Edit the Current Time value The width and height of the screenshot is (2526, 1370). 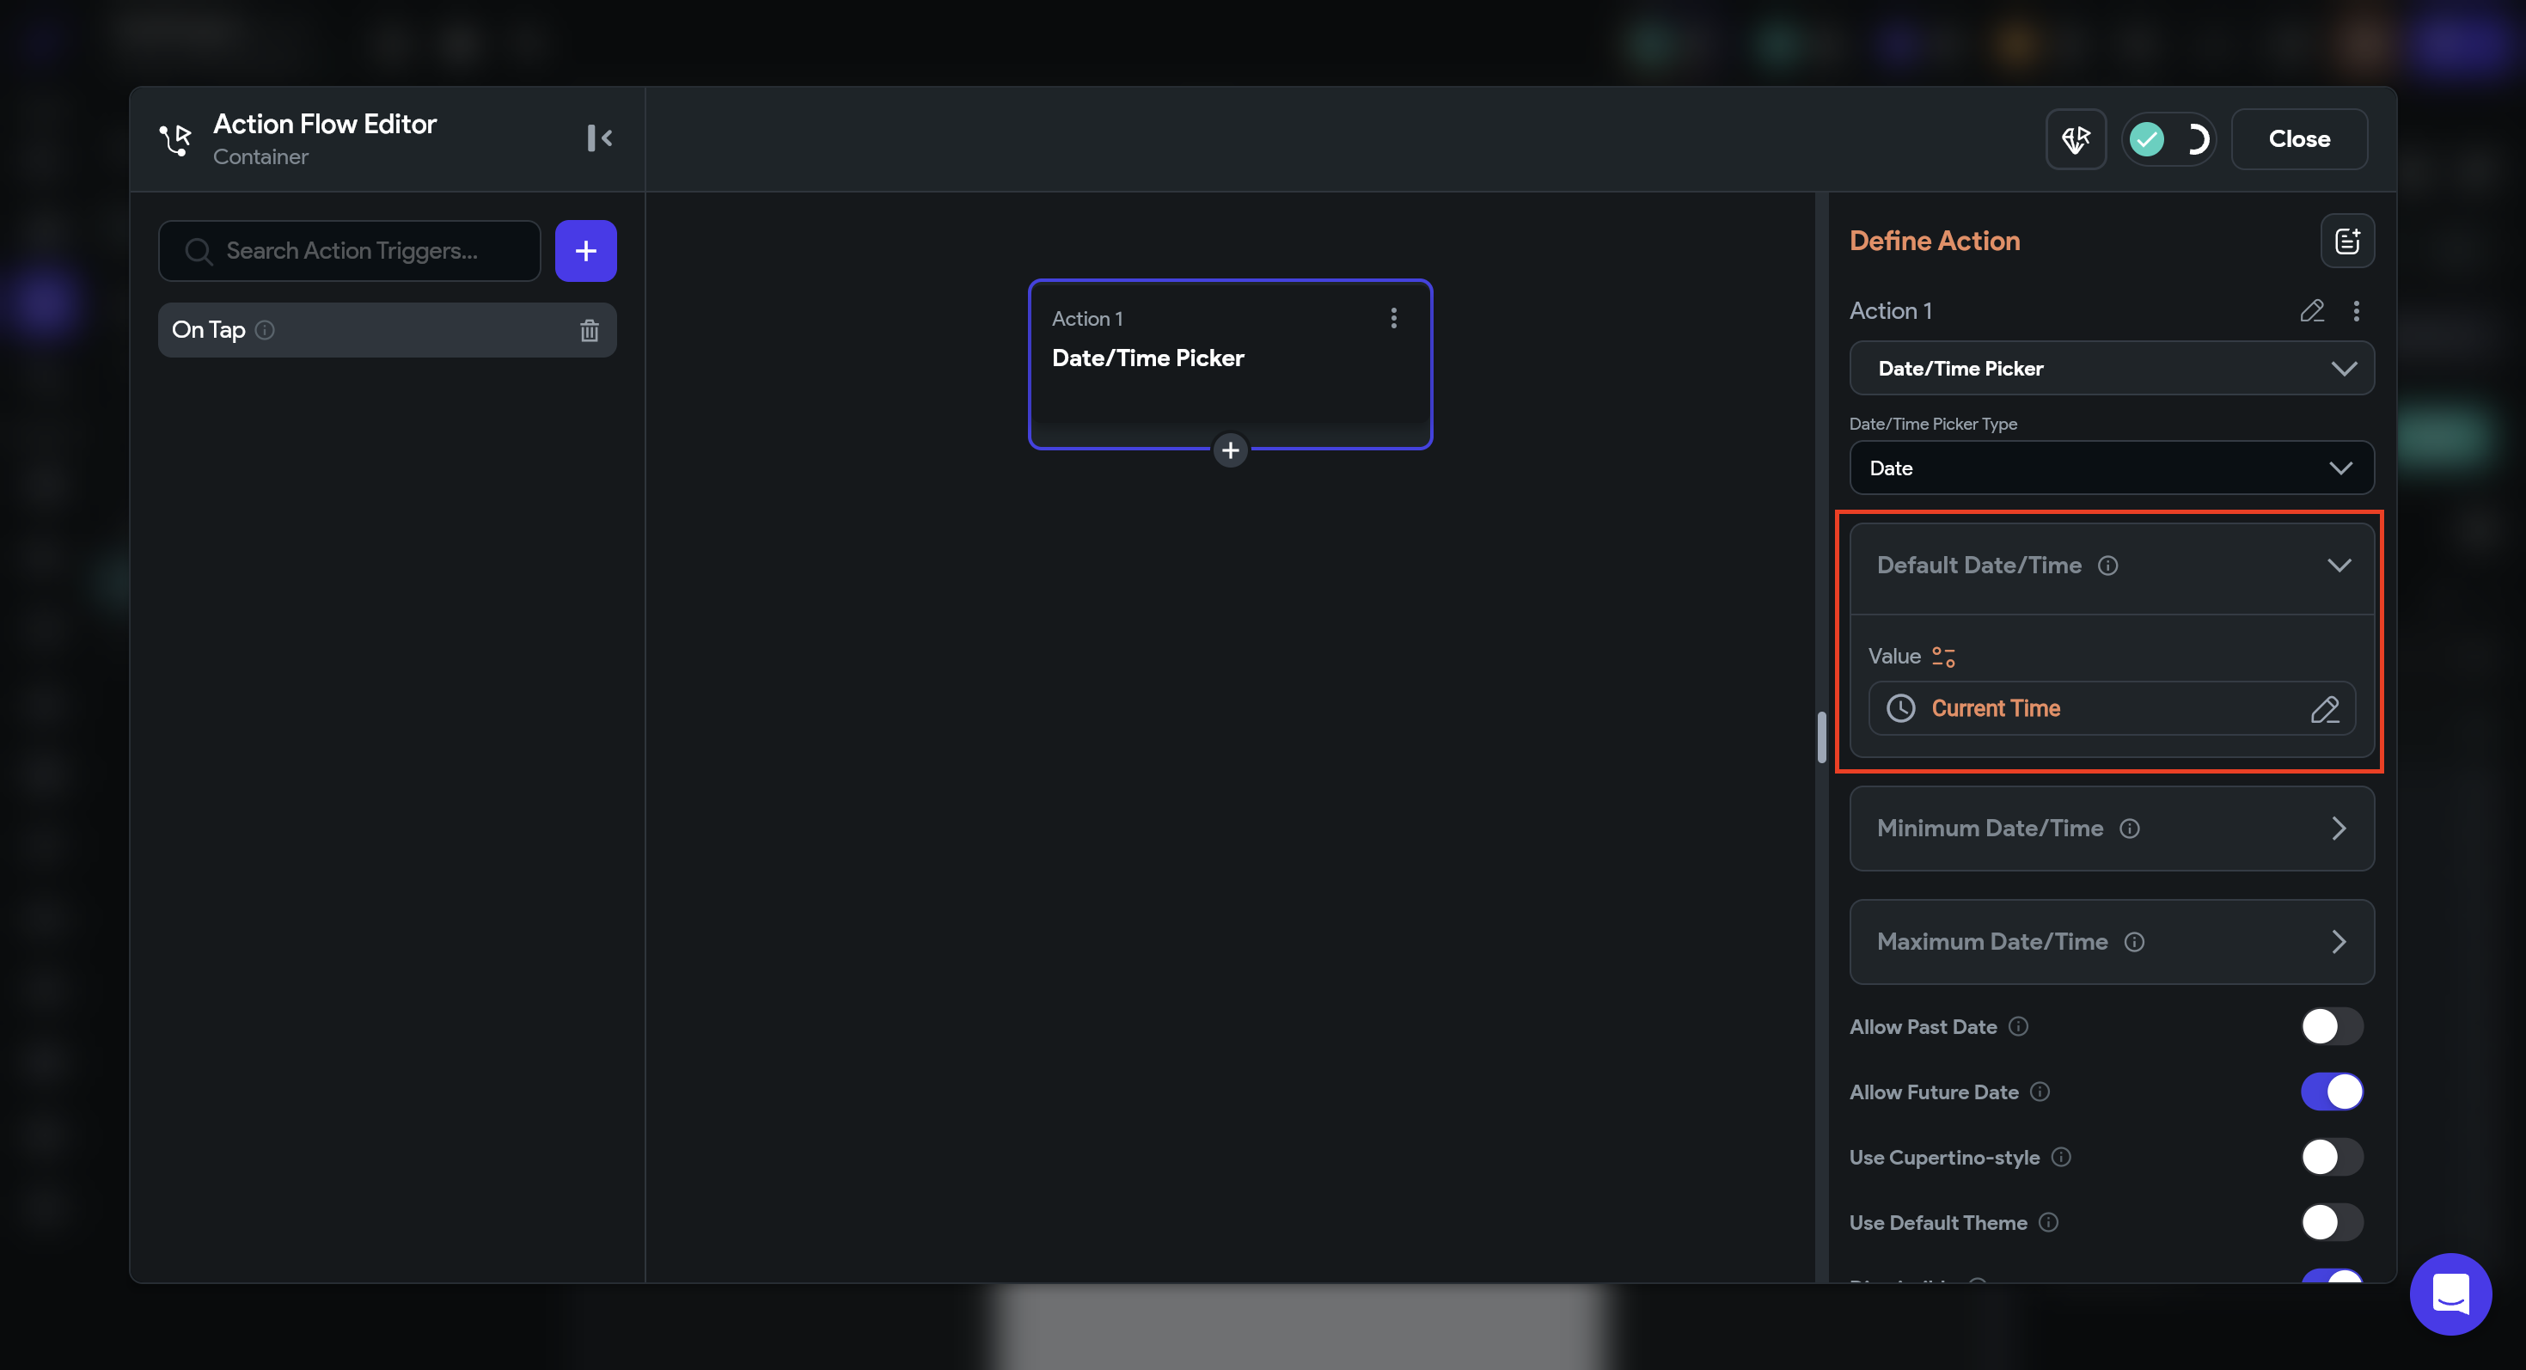[2324, 708]
